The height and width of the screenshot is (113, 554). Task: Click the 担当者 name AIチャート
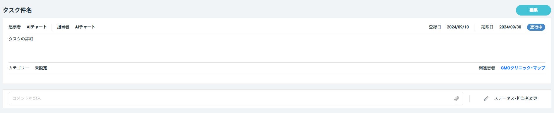85,27
